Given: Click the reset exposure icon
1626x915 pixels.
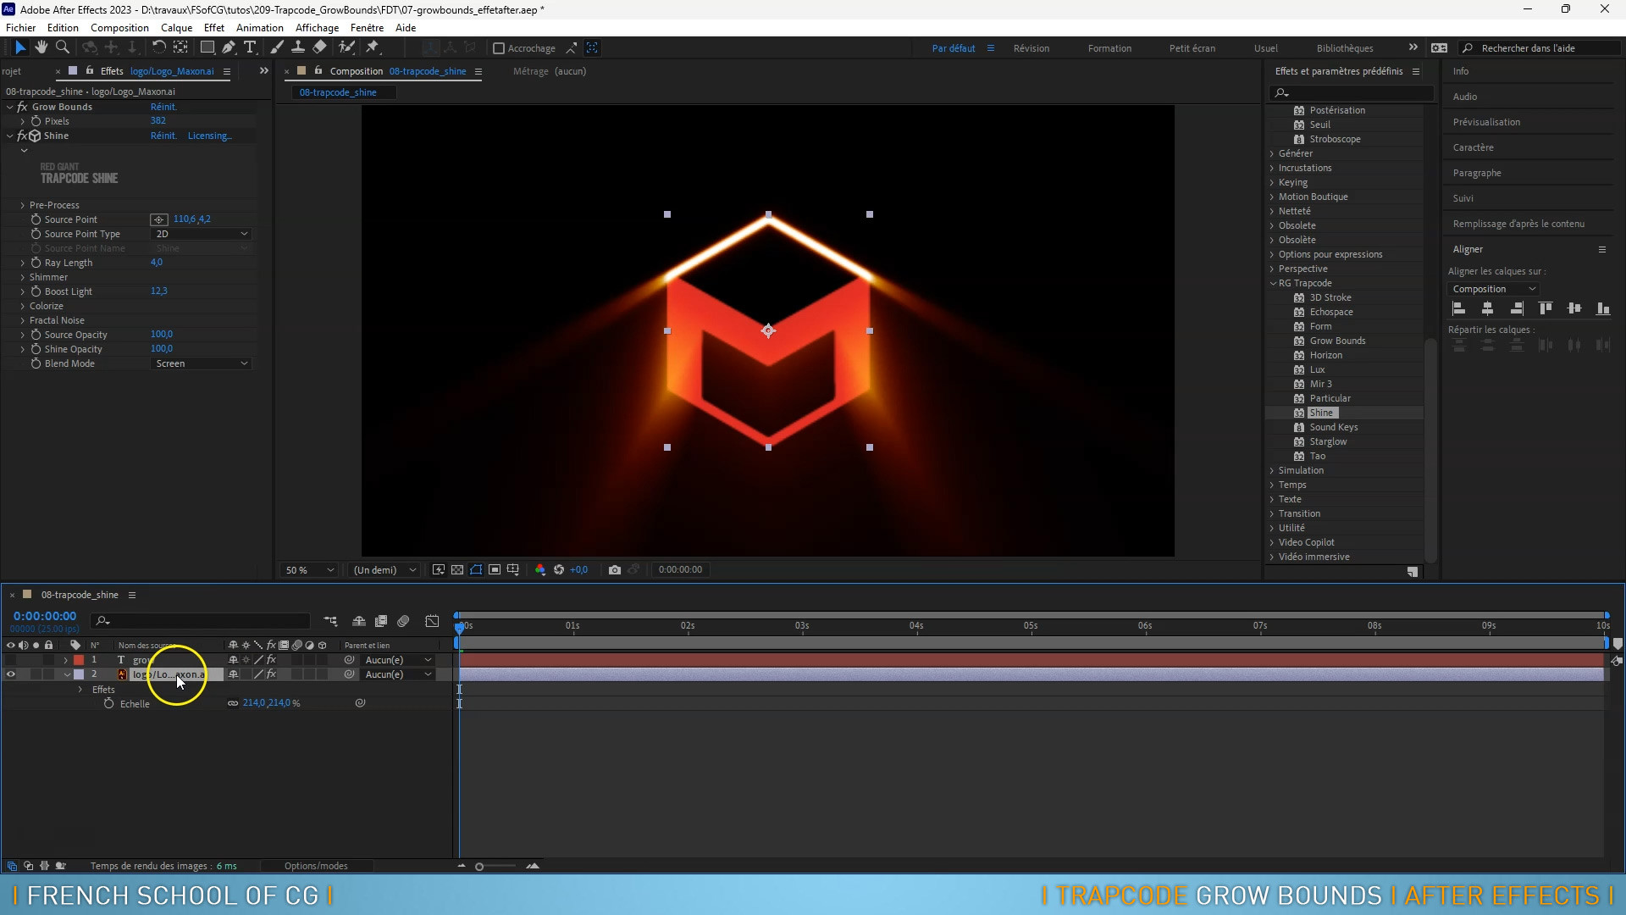Looking at the screenshot, I should click(559, 570).
